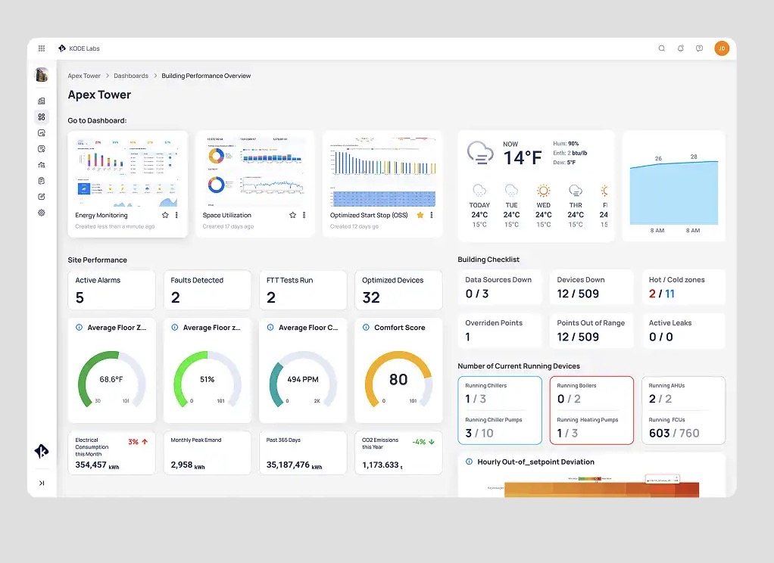The width and height of the screenshot is (774, 563).
Task: Open Optimized Start Stop three-dot menu
Action: click(432, 215)
